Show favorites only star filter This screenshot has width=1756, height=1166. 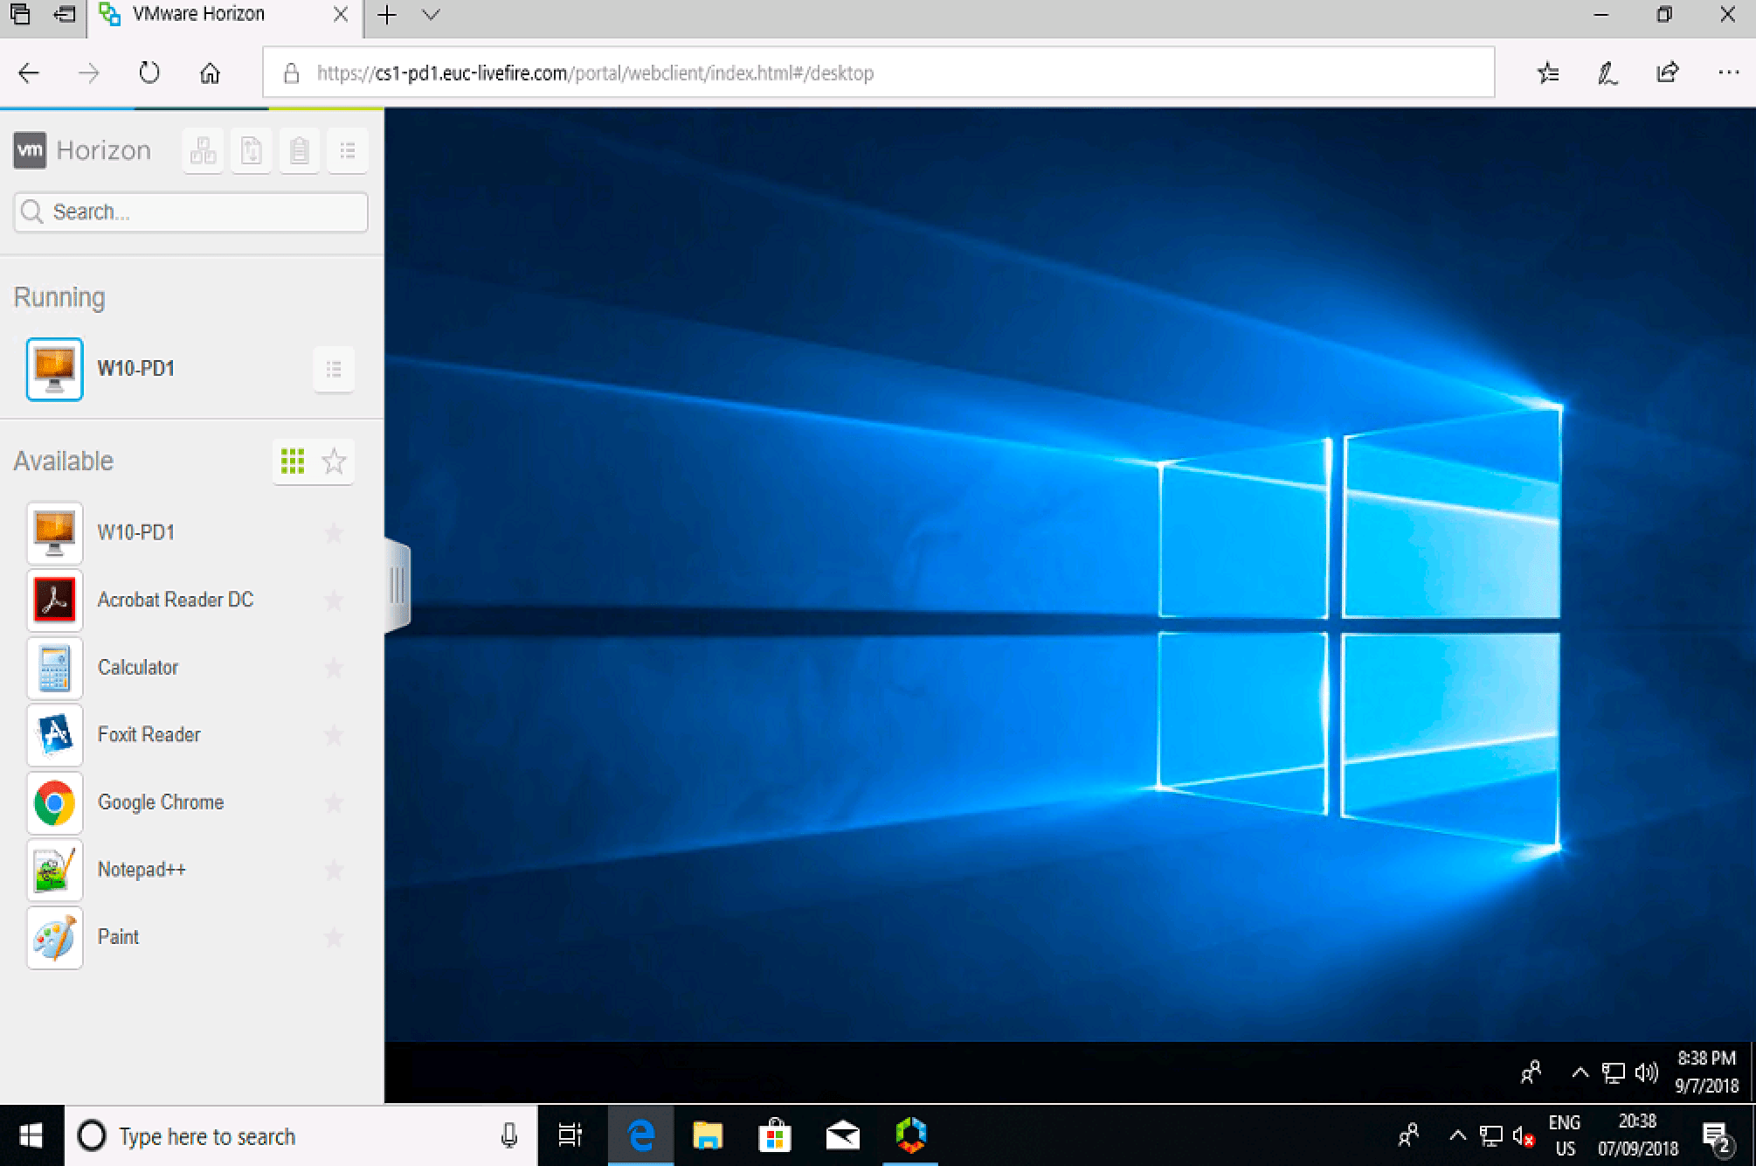334,461
